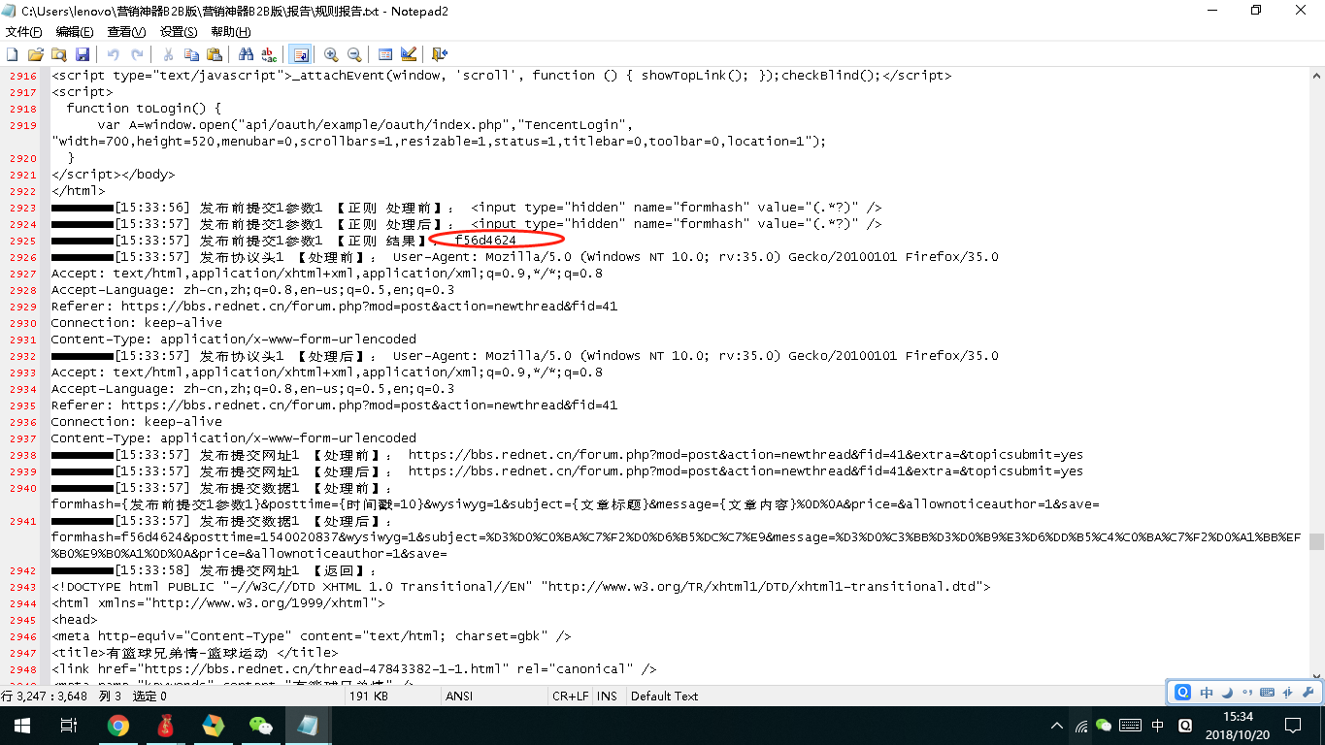The height and width of the screenshot is (745, 1325).
Task: Toggle Chinese input mode in IME bar
Action: [x=1207, y=693]
